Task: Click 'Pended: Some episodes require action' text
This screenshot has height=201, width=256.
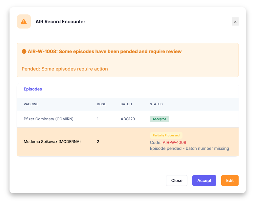Action: pos(65,69)
